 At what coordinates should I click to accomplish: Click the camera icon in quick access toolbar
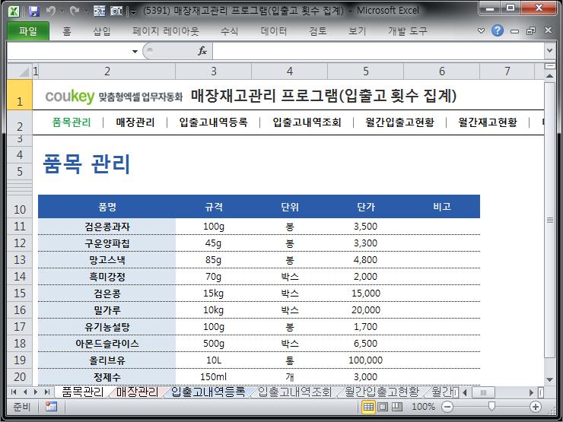click(x=116, y=11)
